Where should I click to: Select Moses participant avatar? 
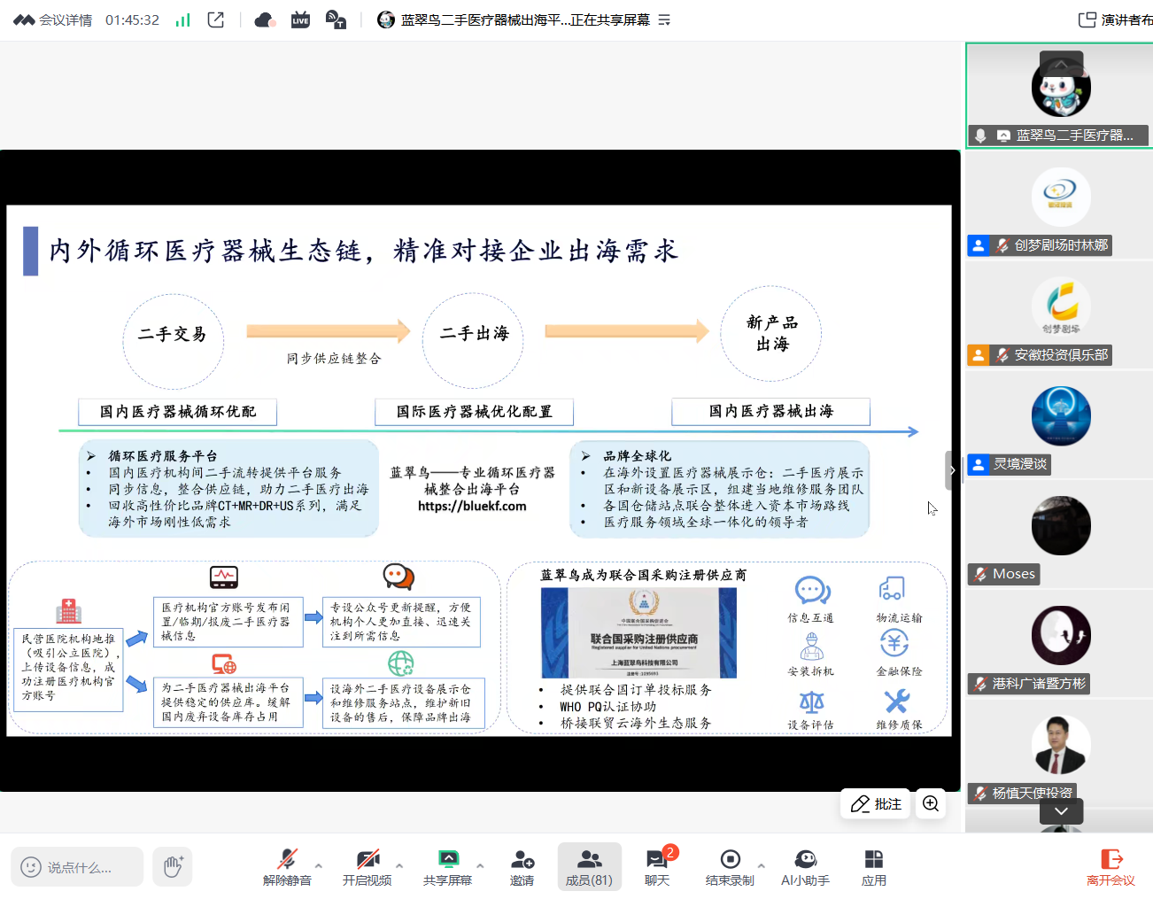point(1061,525)
